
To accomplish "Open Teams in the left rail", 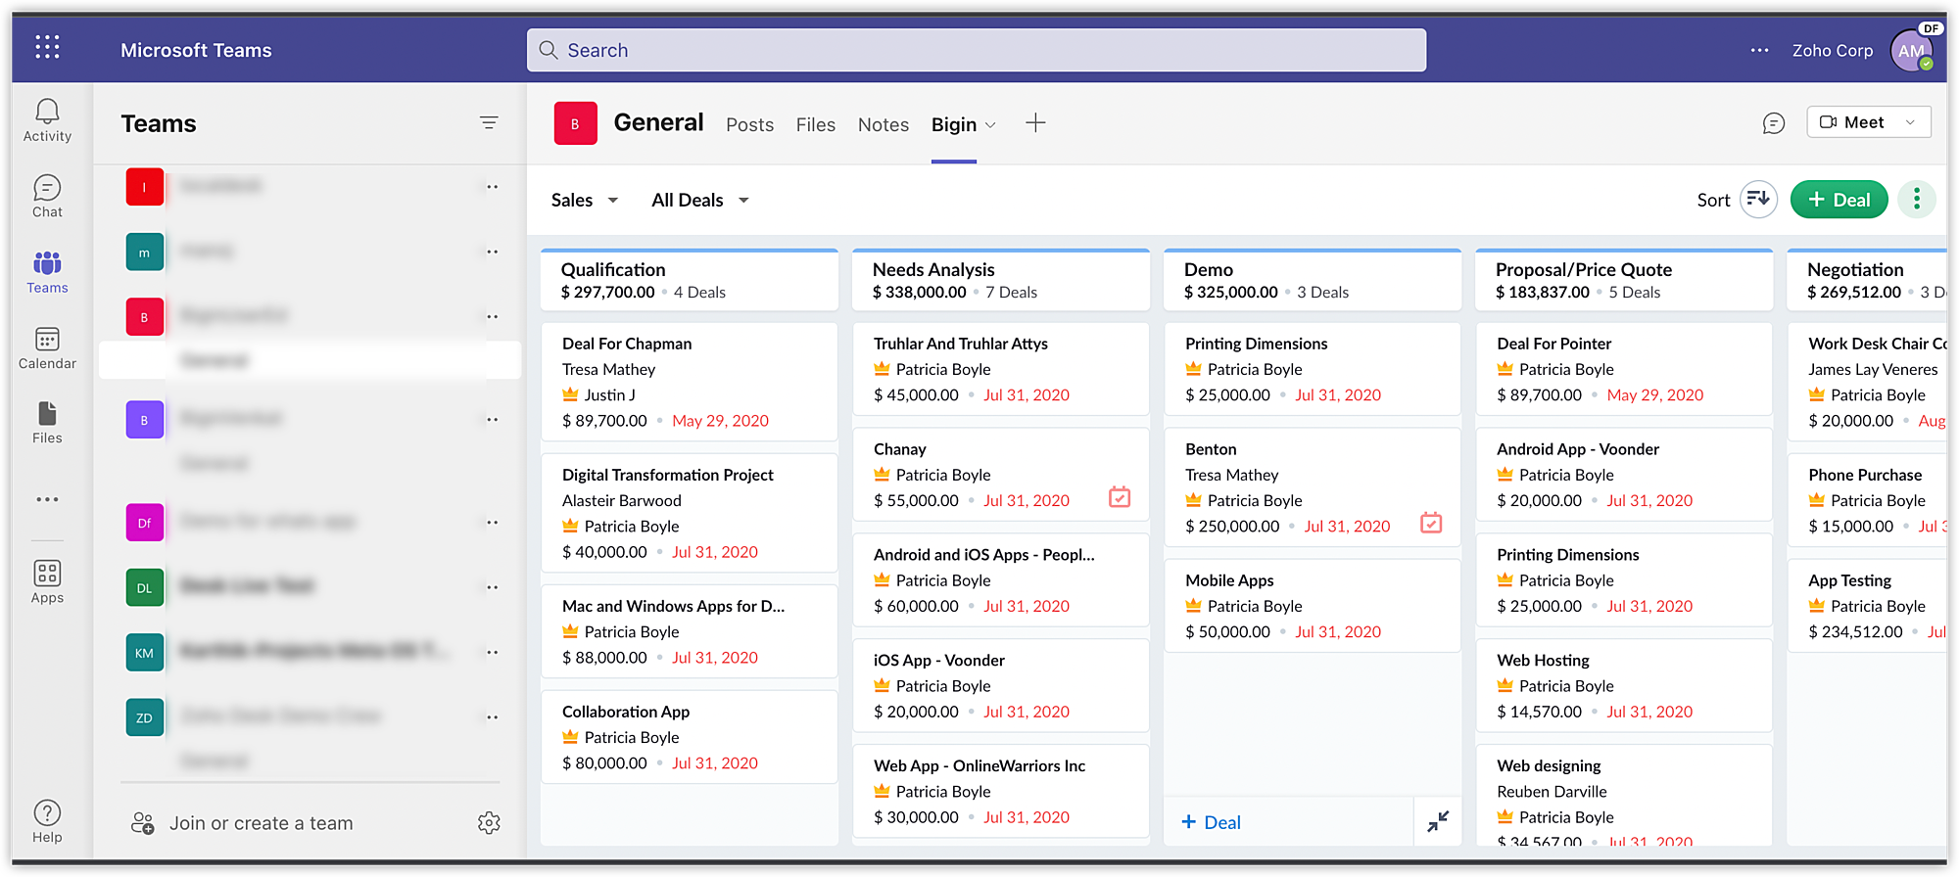I will click(x=47, y=273).
